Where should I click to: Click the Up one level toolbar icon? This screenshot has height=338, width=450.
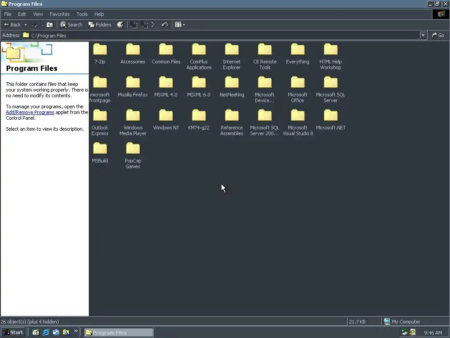click(x=50, y=25)
